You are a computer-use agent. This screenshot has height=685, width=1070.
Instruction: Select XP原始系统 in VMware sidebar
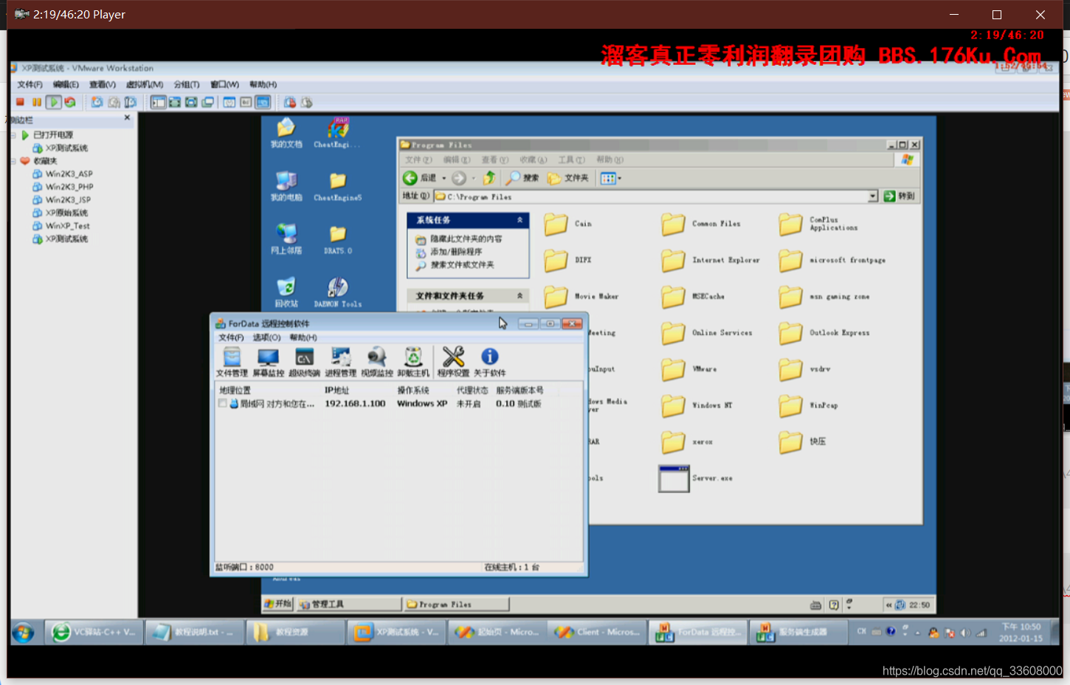click(61, 213)
